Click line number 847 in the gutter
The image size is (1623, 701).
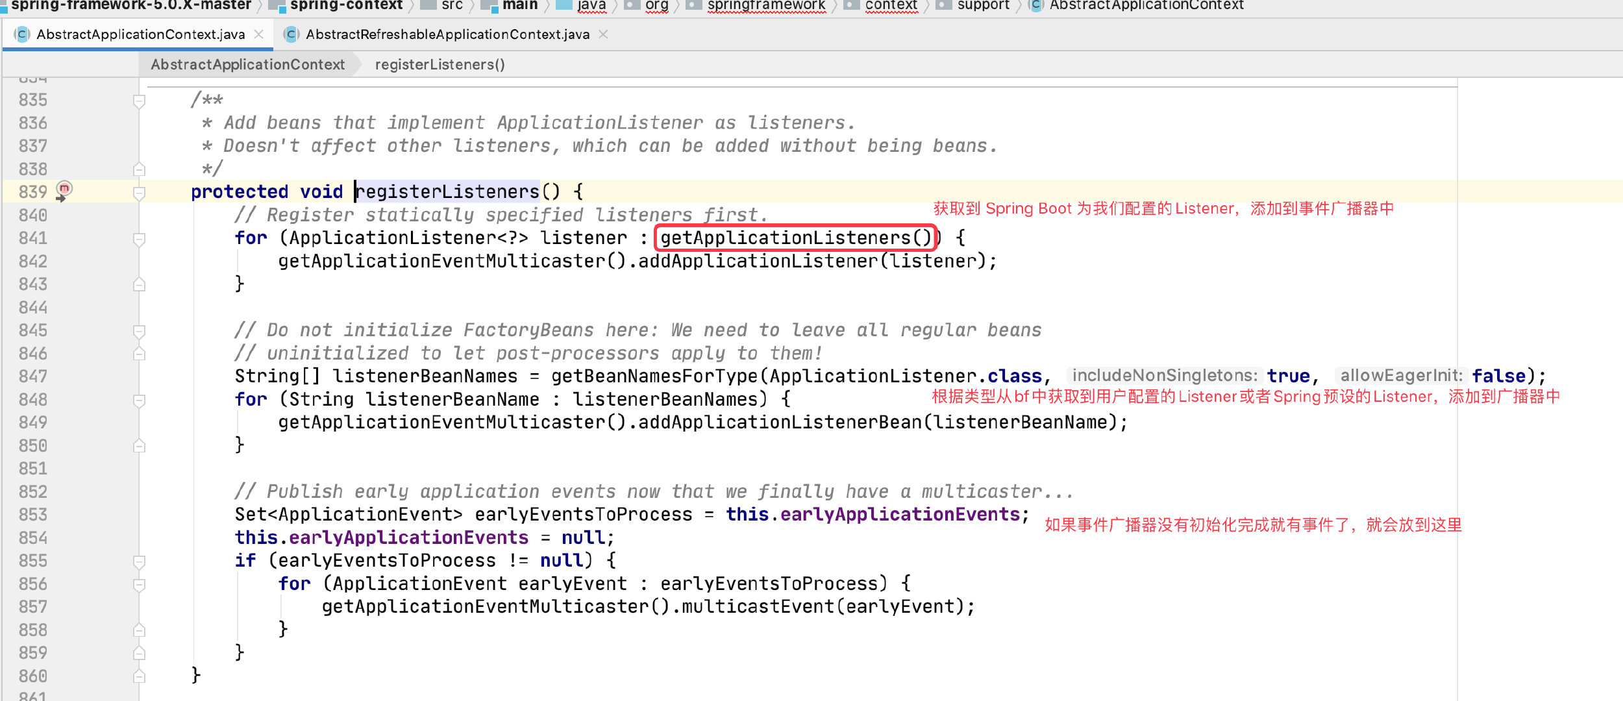pyautogui.click(x=33, y=376)
